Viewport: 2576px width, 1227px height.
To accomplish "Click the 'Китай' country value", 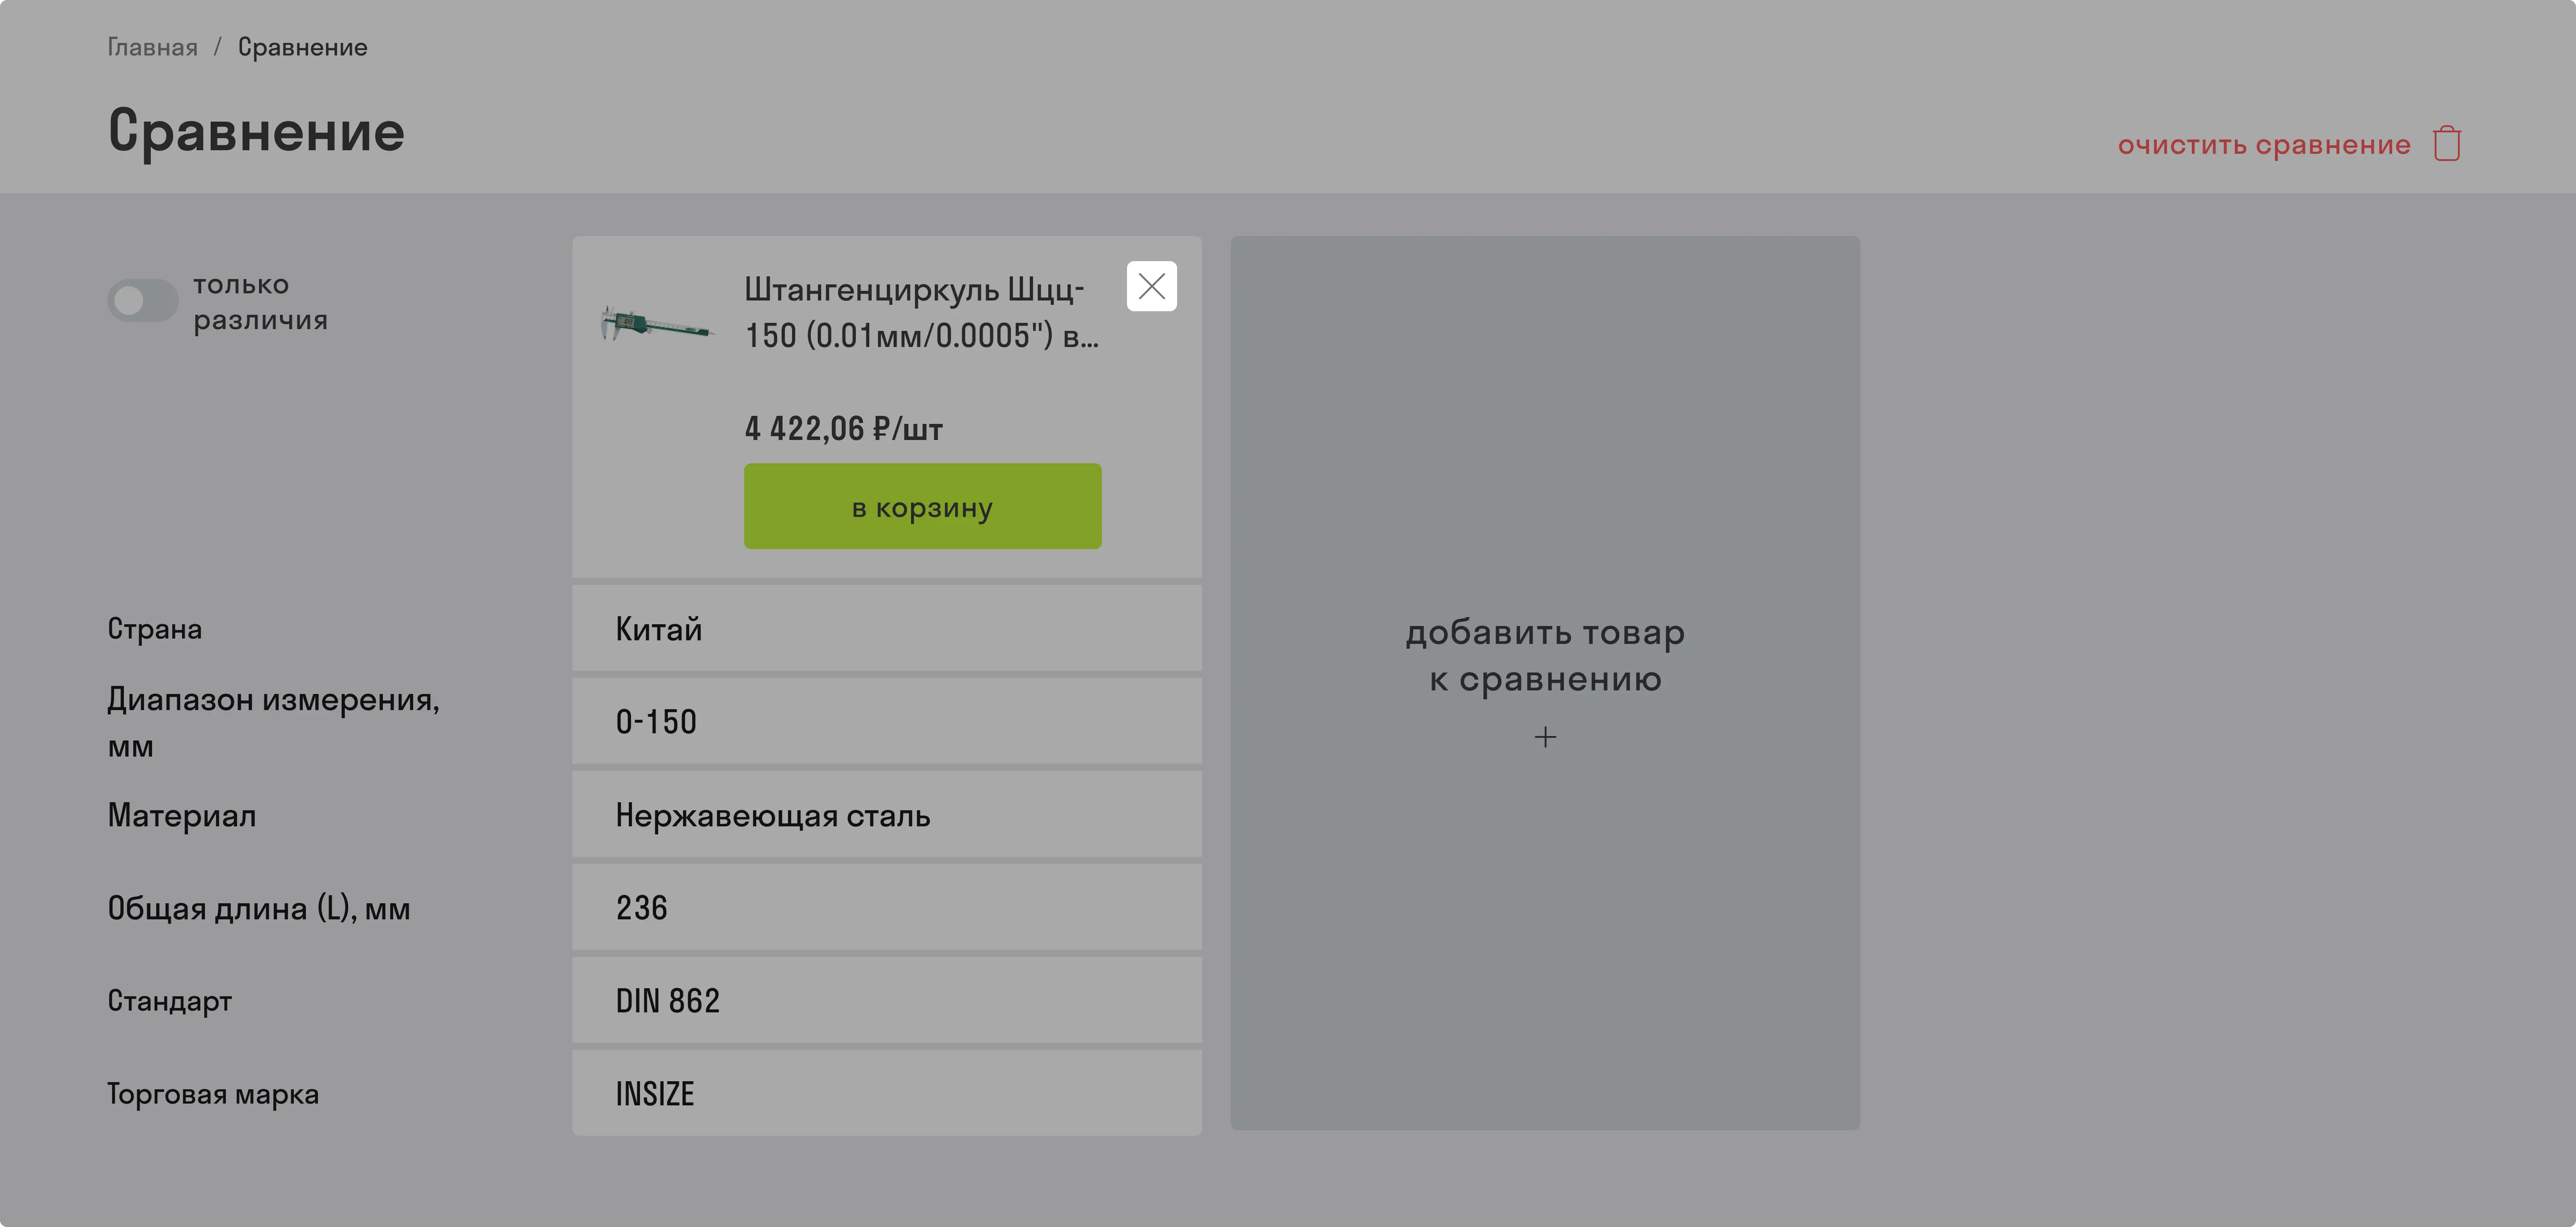I will 659,629.
